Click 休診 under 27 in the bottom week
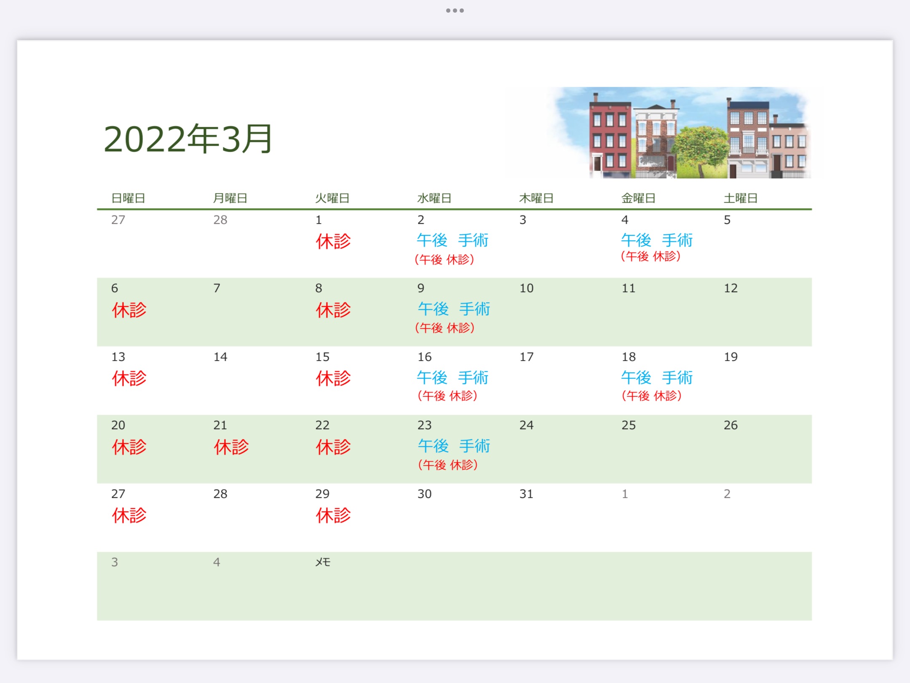910x683 pixels. click(129, 516)
